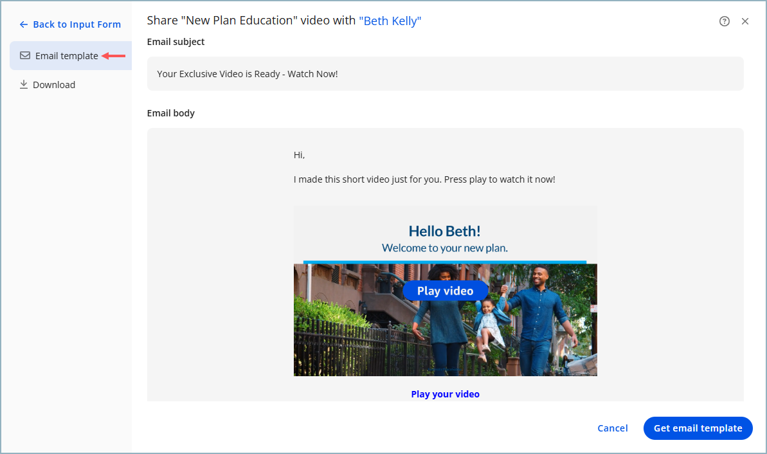Click the envelope icon beside Email template
This screenshot has width=767, height=454.
click(24, 55)
